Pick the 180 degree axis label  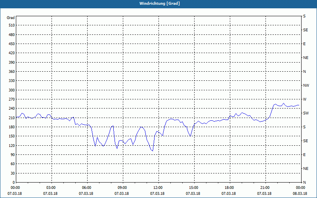[11, 127]
